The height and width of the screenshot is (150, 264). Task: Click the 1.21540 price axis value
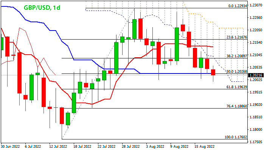pyautogui.click(x=256, y=43)
